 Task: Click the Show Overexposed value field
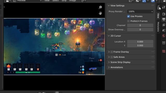coord(140,29)
